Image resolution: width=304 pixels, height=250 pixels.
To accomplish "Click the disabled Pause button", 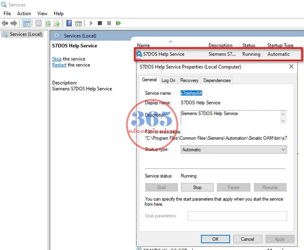I will [x=234, y=188].
